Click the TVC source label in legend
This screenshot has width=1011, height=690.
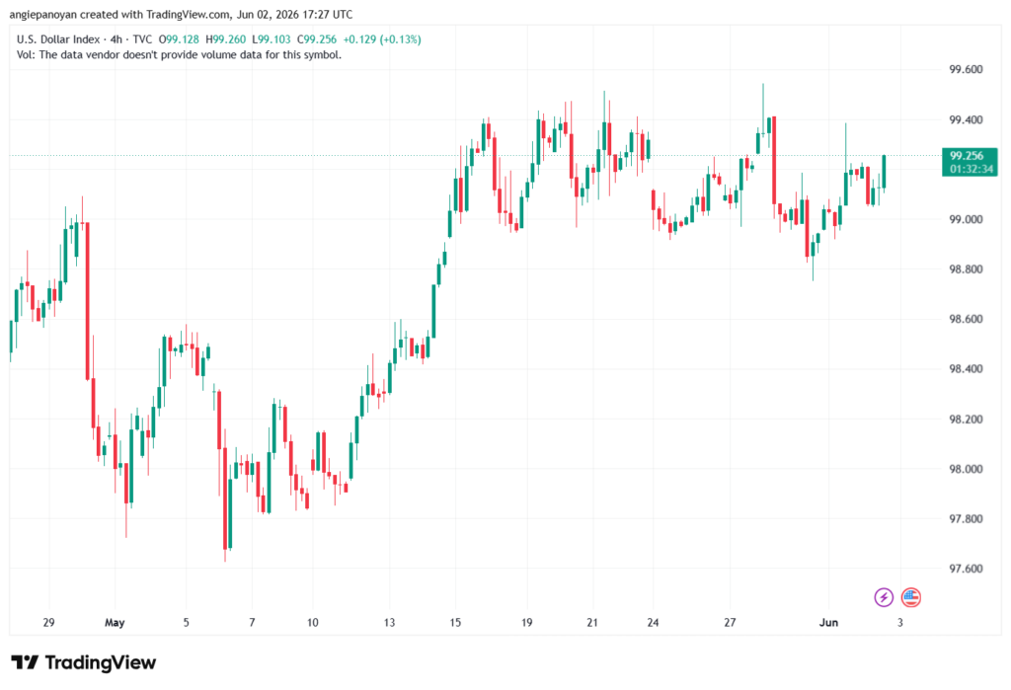click(x=142, y=39)
